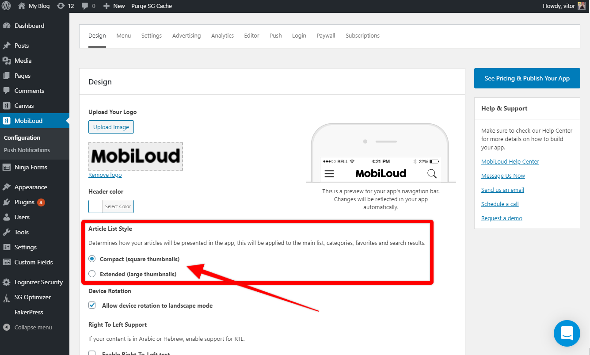Click the search magnifier in app preview
This screenshot has width=590, height=355.
432,173
